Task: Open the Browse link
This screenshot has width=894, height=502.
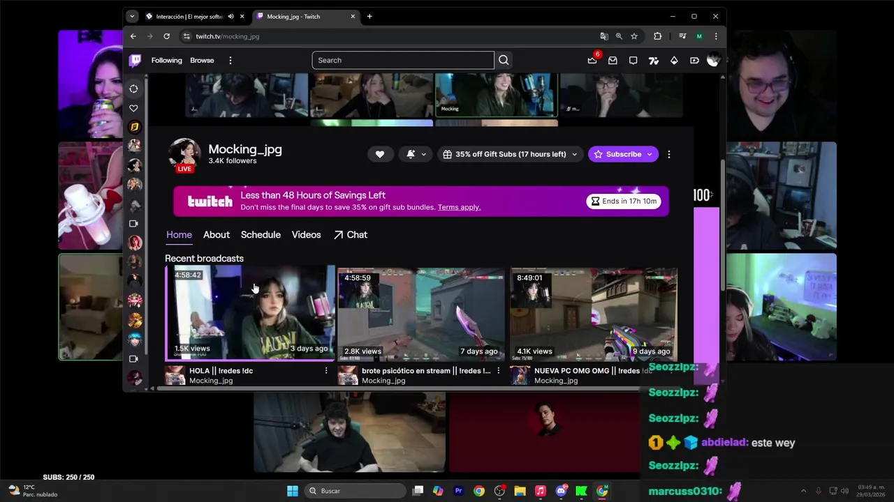Action: (202, 61)
